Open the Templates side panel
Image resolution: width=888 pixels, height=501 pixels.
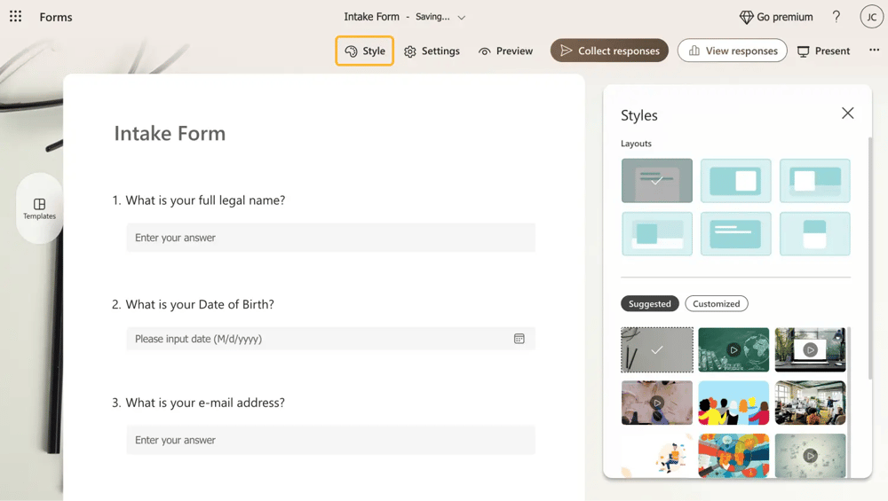[x=39, y=208]
